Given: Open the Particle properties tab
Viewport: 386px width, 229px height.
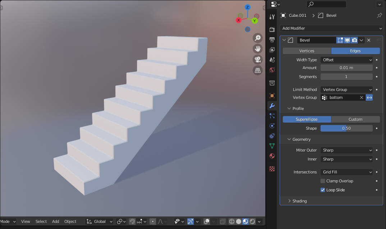Looking at the screenshot, I should click(x=272, y=116).
